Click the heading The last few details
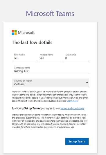 (32, 42)
